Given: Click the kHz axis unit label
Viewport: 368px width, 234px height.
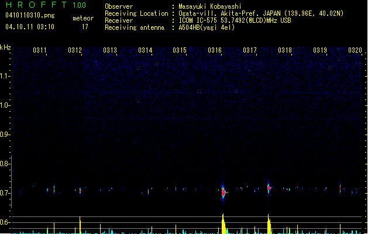Looking at the screenshot, I should coord(5,47).
